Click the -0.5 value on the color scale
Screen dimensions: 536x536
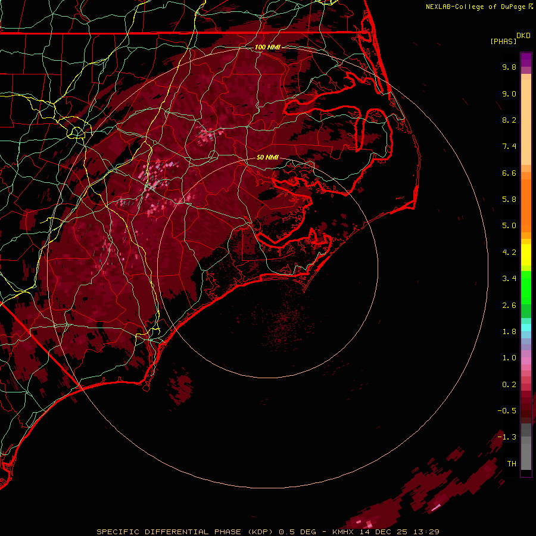click(507, 411)
